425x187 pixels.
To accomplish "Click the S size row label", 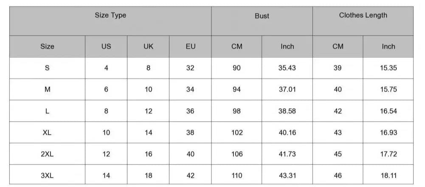I will click(x=47, y=68).
